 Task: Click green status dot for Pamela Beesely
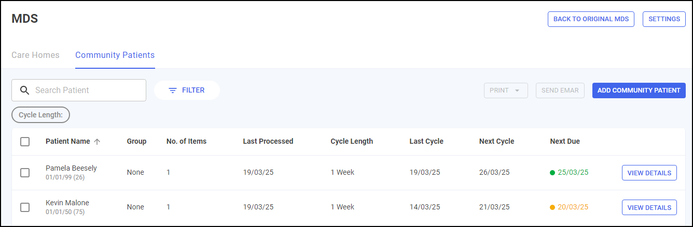tap(552, 173)
